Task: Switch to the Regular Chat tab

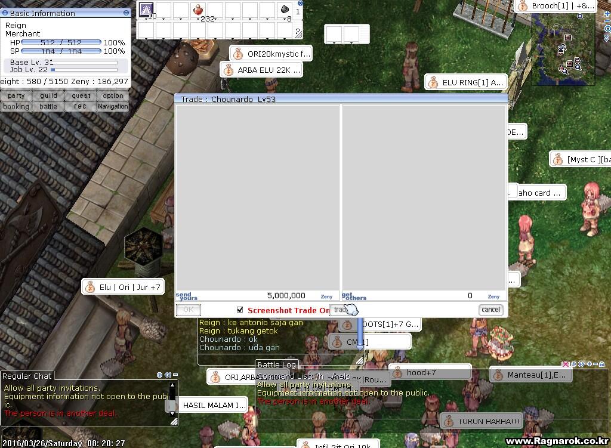Action: point(27,376)
